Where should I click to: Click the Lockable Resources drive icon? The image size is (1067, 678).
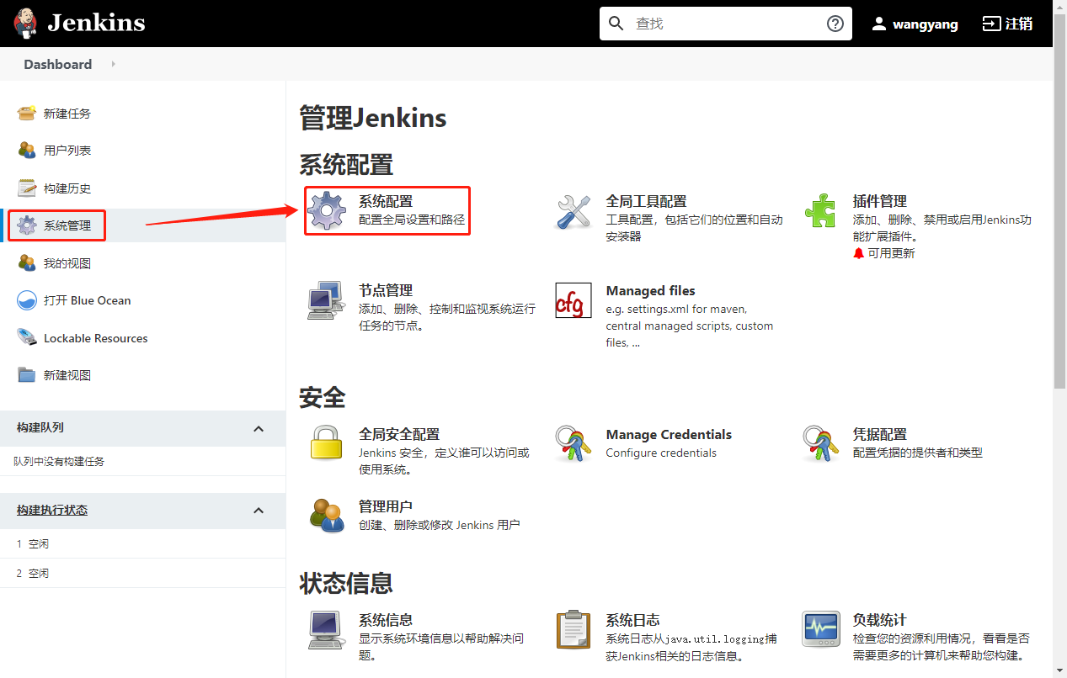click(x=27, y=337)
